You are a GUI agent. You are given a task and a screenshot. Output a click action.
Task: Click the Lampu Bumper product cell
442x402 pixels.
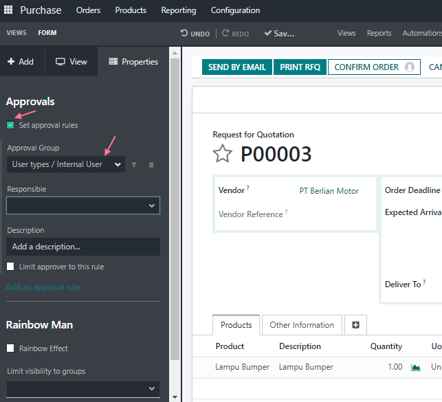(242, 367)
